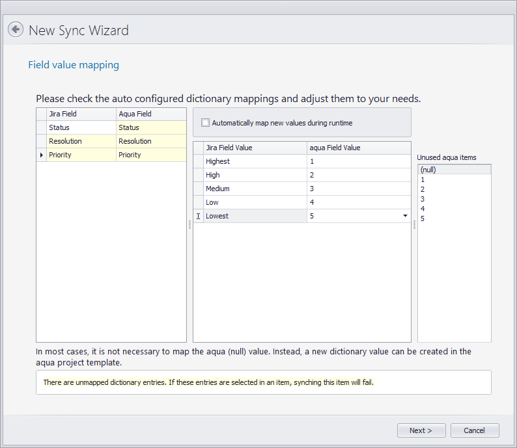Click the Cancel button
The image size is (517, 448).
474,430
